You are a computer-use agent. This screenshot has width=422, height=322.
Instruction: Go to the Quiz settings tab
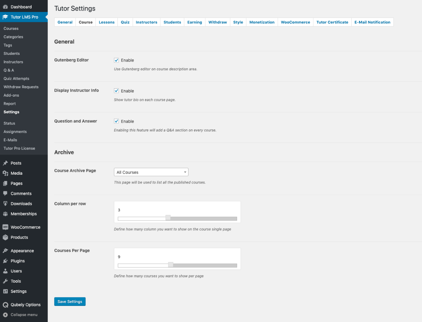coord(125,22)
